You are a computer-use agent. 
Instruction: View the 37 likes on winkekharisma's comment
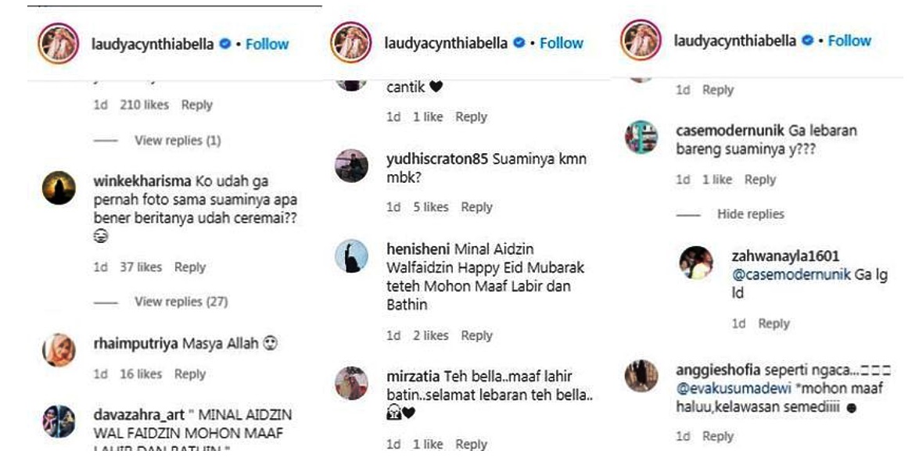tap(141, 267)
